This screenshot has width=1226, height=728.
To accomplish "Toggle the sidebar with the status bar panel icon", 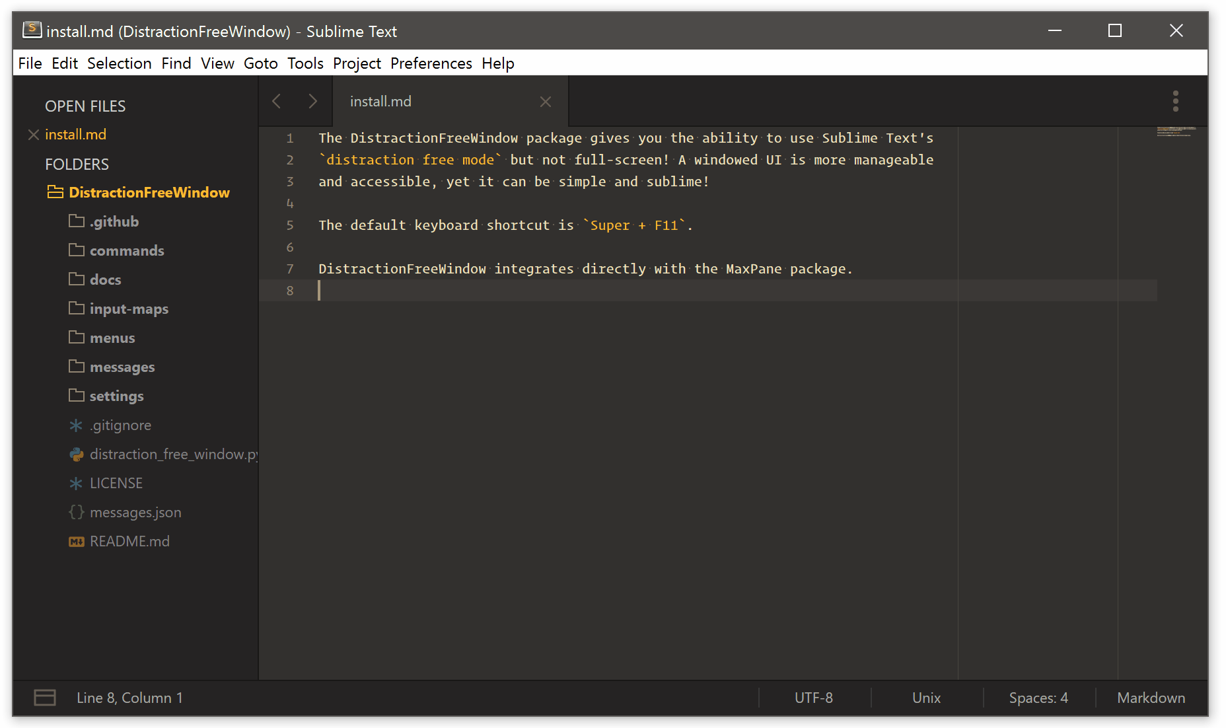I will pyautogui.click(x=45, y=698).
